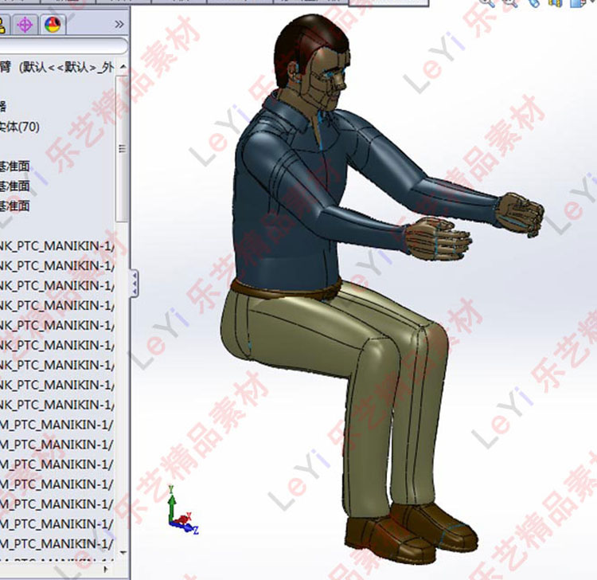Open the DisplayManager color ball tab
This screenshot has width=597, height=580.
(53, 25)
